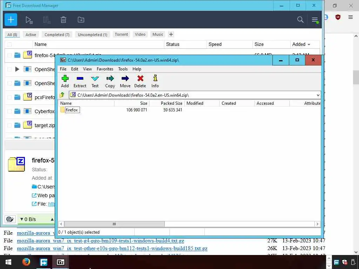Click the 7-Zip taskbar icon
Viewport: 359px width, 269px height.
[60, 262]
